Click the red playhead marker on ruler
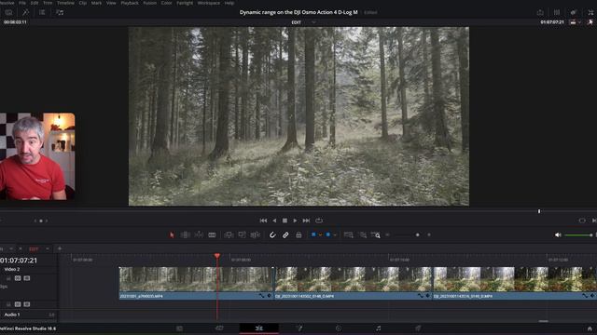The image size is (597, 335). 217,256
